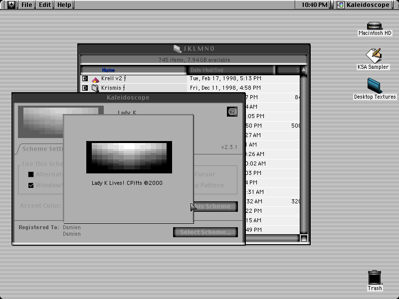Switch to the Scheme Settings tab
Screen dimensions: 399x299
(x=41, y=149)
